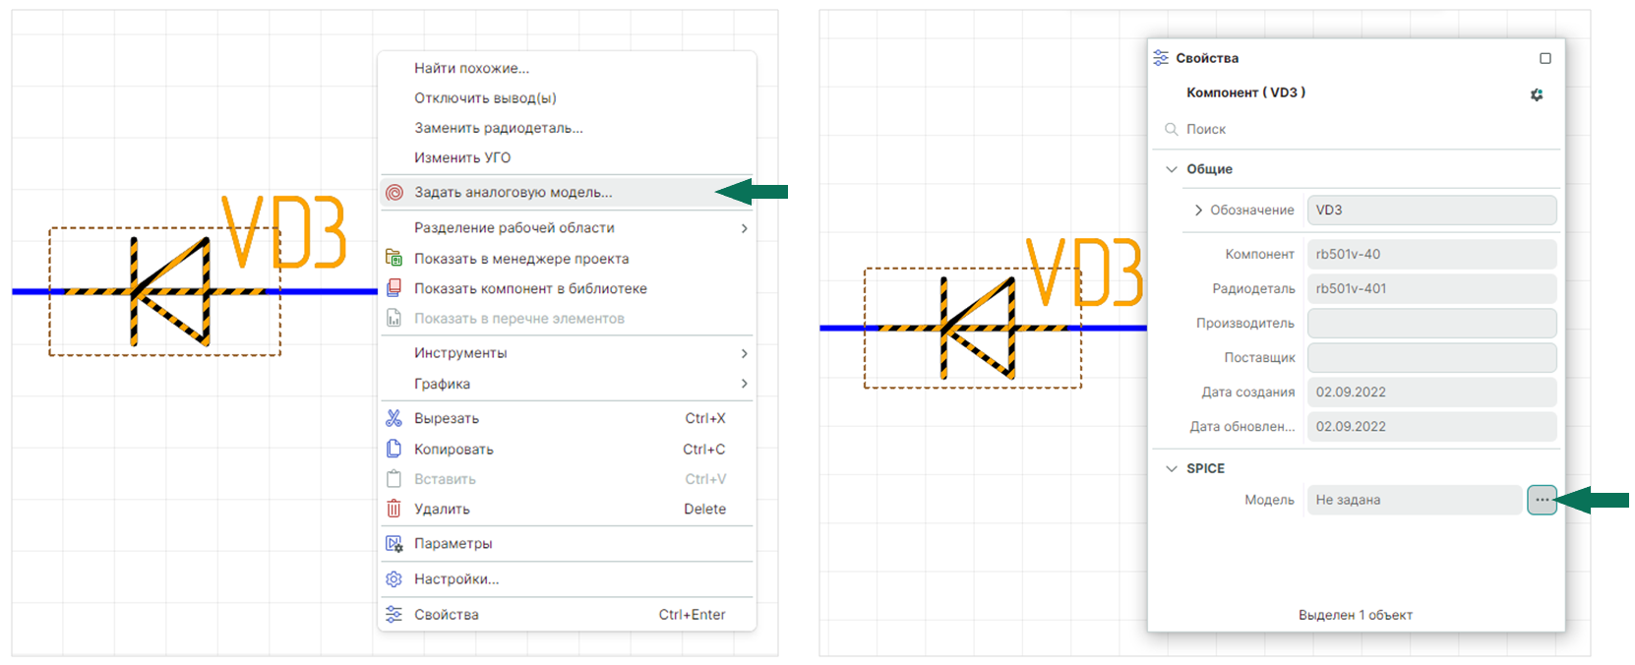Click the Модель field Не задана

point(1415,500)
